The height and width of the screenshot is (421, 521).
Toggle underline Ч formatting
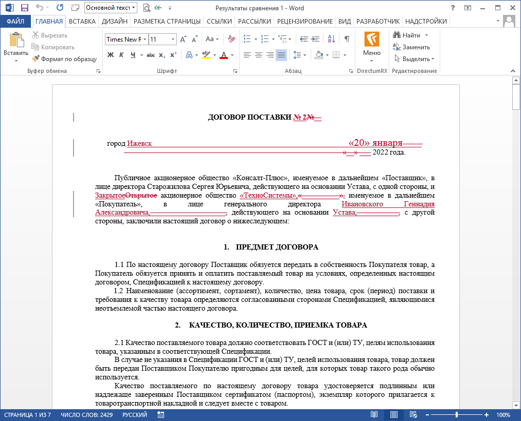(133, 55)
